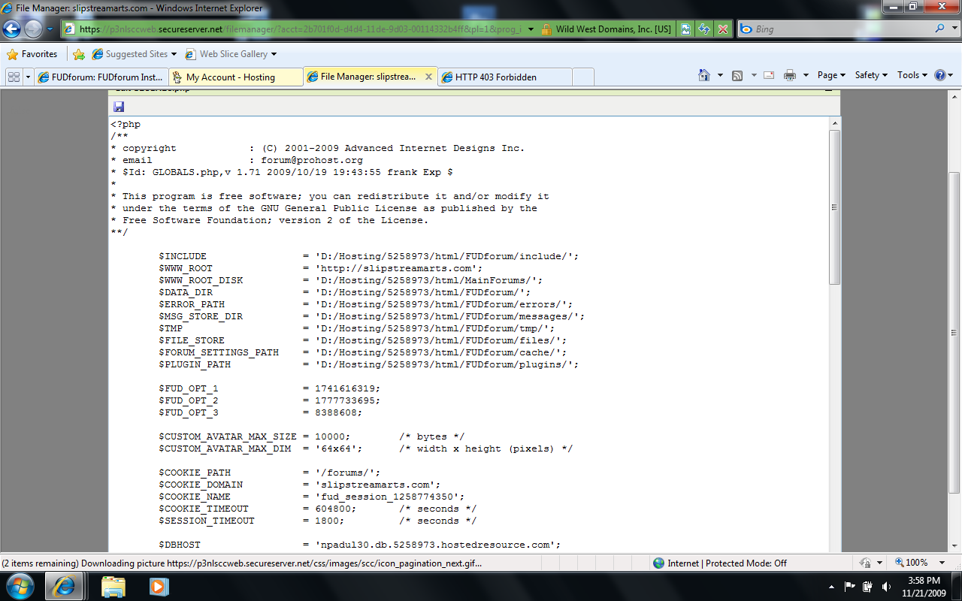Screen dimensions: 962x601
Task: Open the Windows Start menu
Action: tap(20, 586)
